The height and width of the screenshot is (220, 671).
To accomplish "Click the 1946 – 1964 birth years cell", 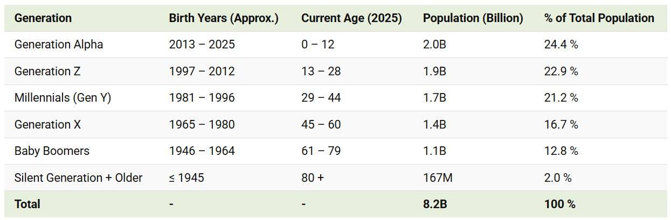I will [x=202, y=151].
